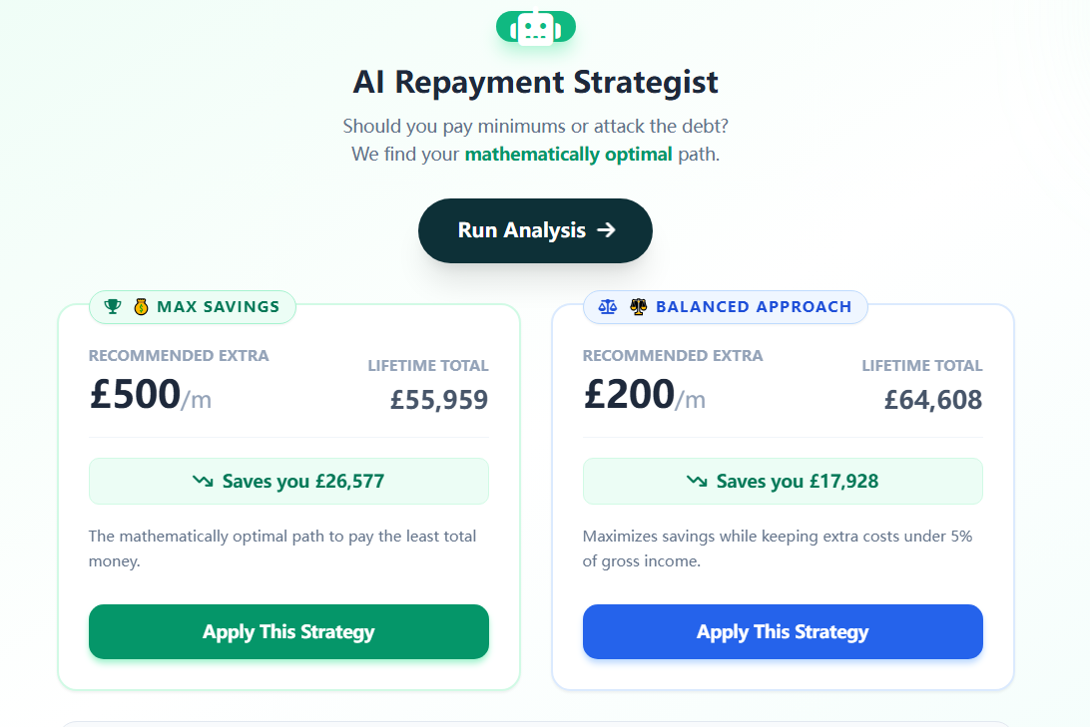Click the blue outline scales icon
Image resolution: width=1090 pixels, height=727 pixels.
point(608,307)
